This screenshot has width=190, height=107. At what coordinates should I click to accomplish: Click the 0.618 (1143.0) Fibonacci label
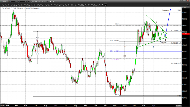pyautogui.click(x=176, y=63)
